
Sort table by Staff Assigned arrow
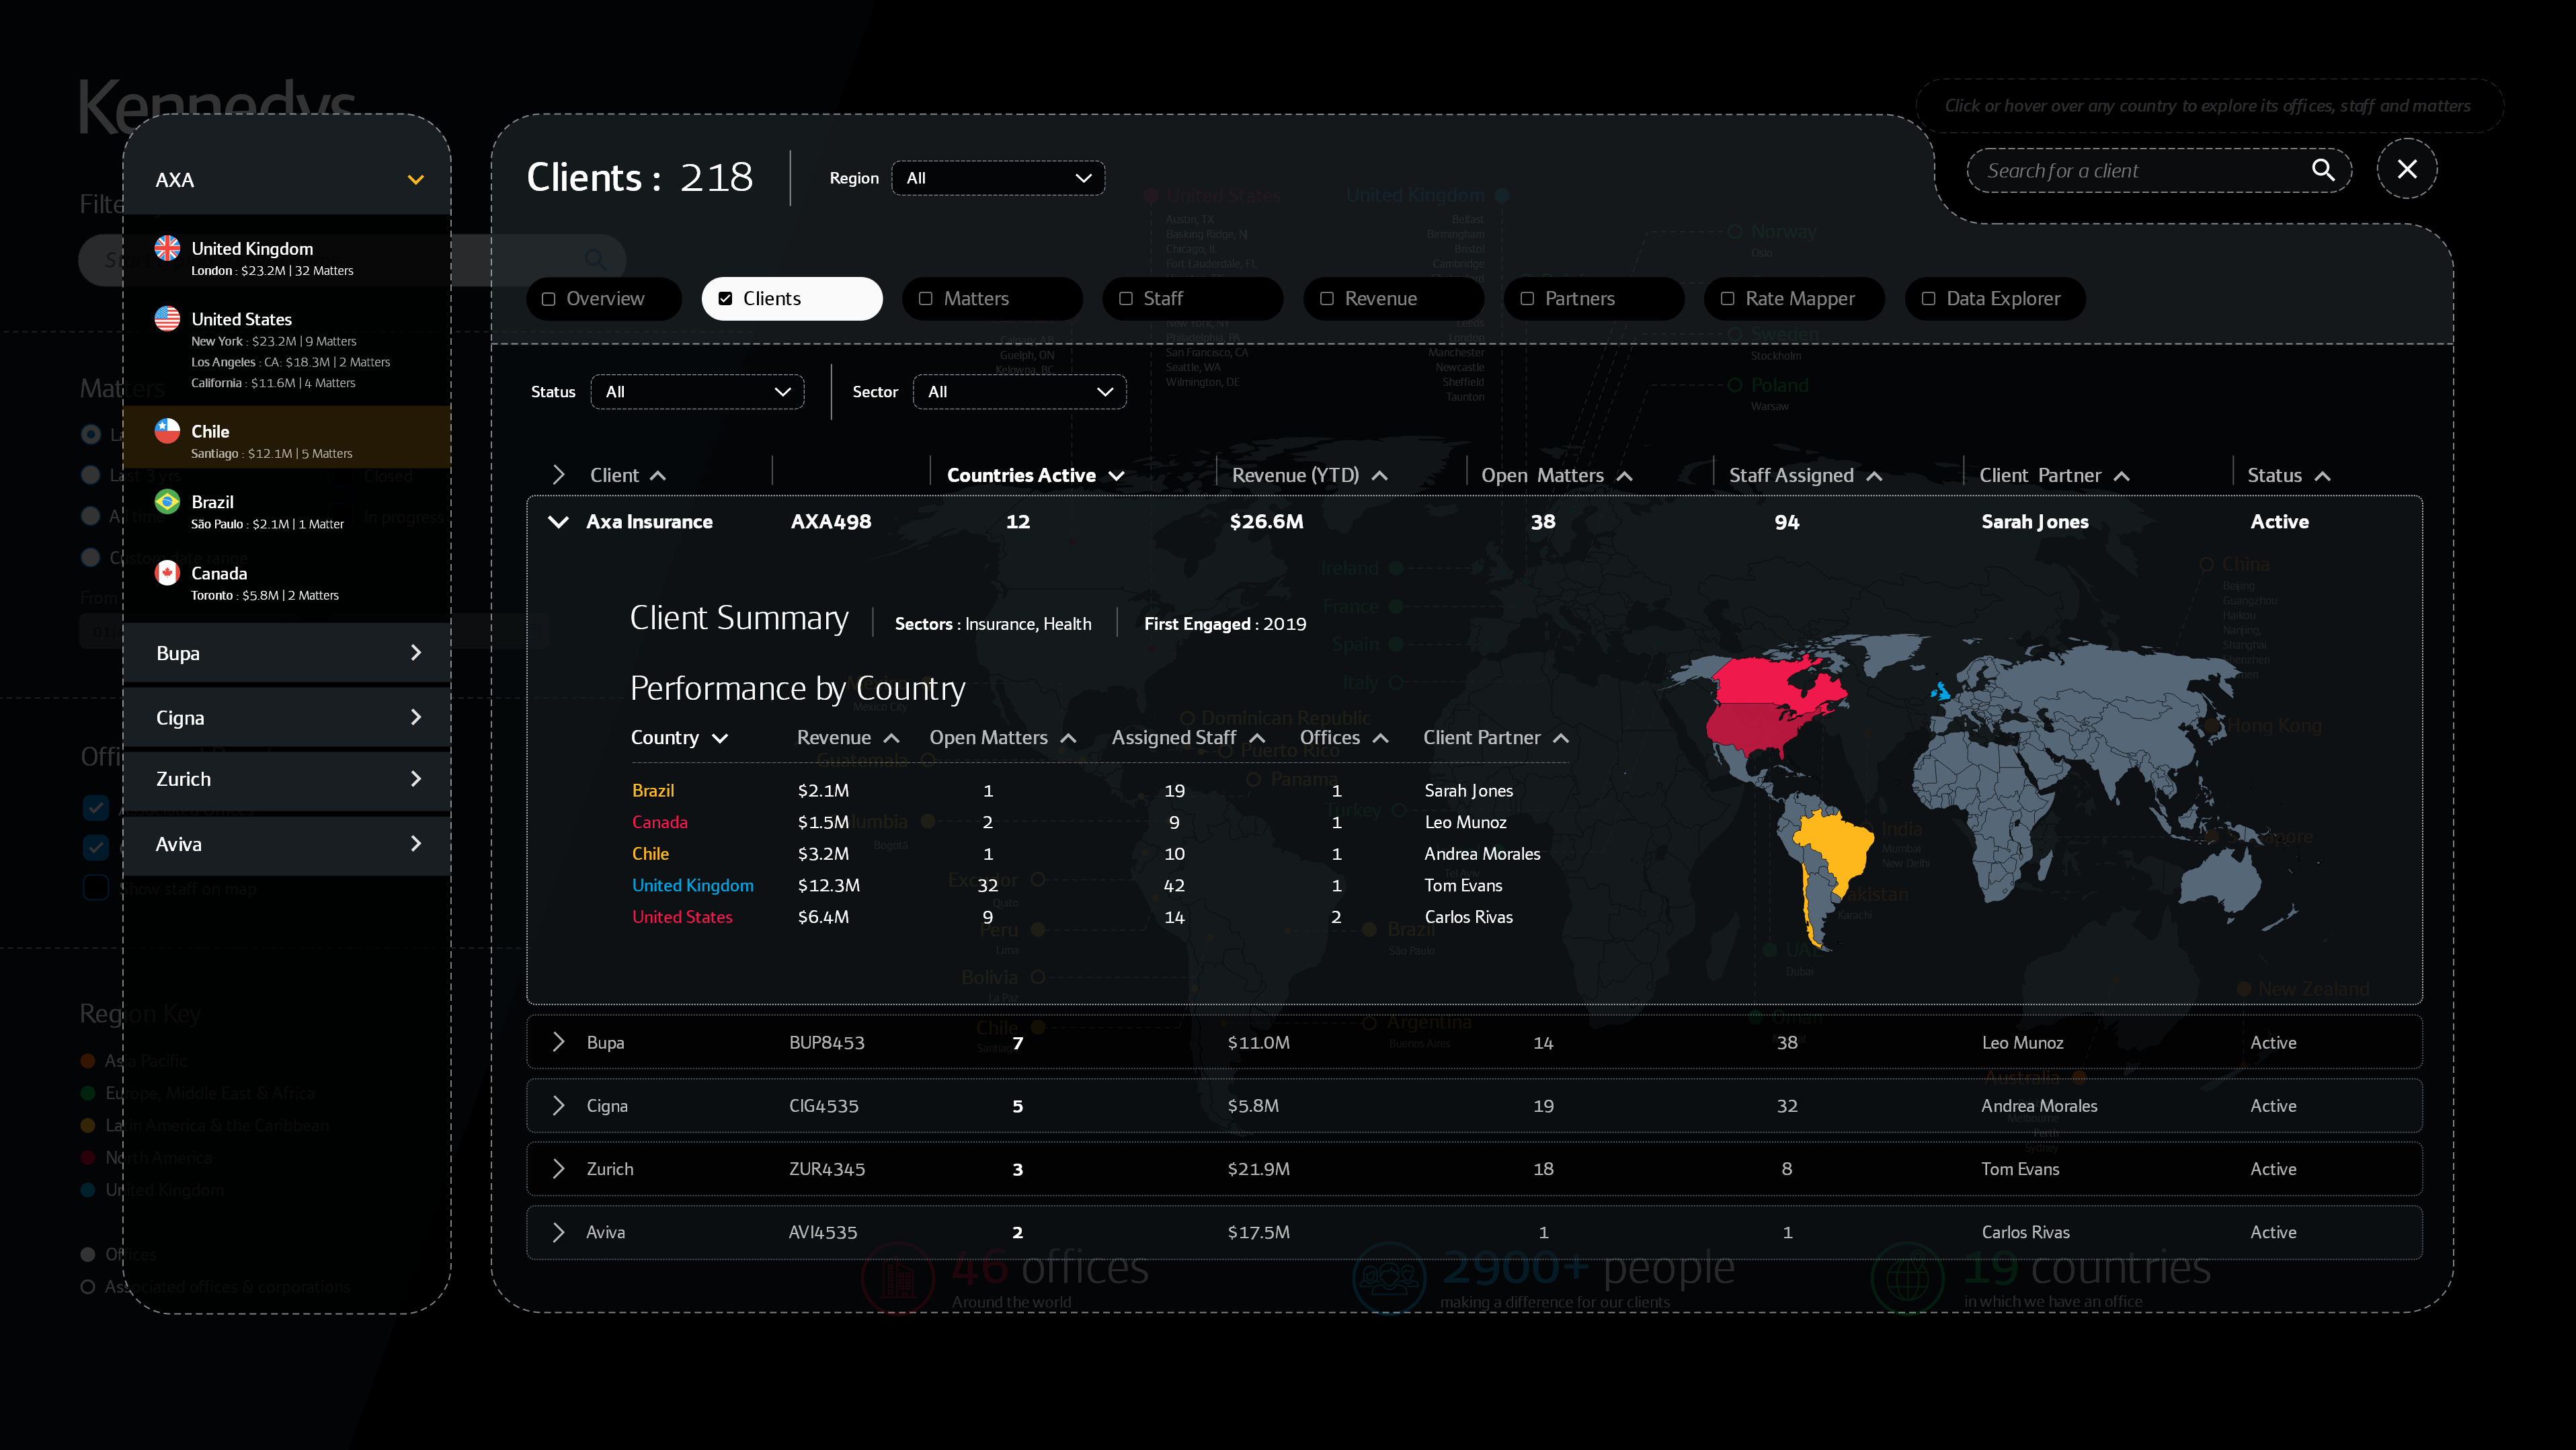[1874, 476]
